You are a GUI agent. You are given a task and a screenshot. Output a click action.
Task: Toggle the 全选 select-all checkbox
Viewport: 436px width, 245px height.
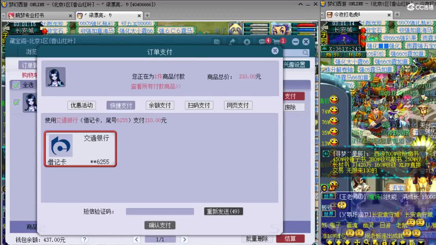pos(16,85)
